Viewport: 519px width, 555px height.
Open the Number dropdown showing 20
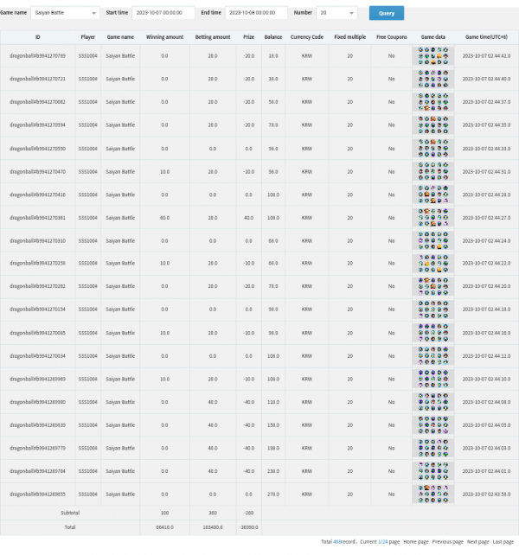336,13
